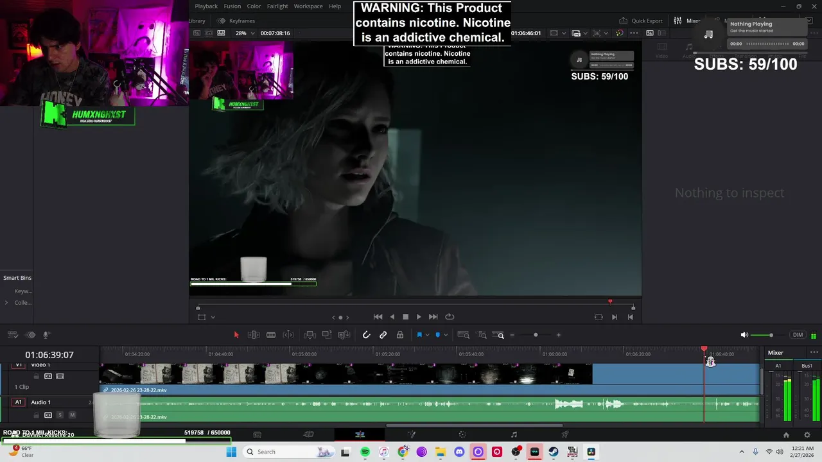Toggle Auto Track Selector on Video 1
Screen dimensions: 822x462
48,377
